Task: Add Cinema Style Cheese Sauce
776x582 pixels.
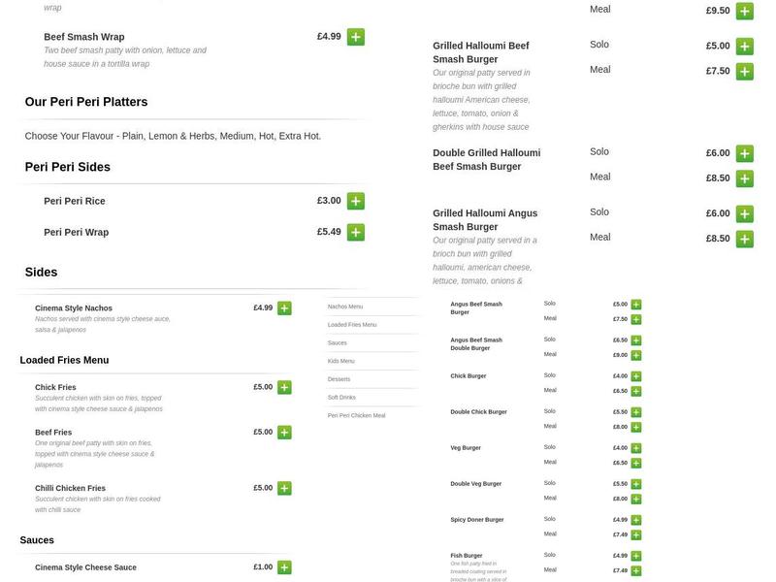Action: 284,567
